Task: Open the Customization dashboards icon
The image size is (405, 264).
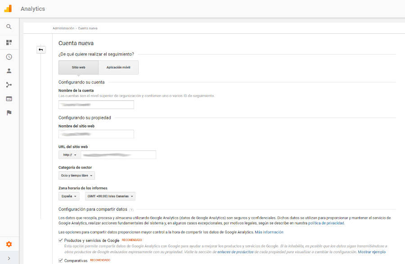Action: click(x=9, y=42)
